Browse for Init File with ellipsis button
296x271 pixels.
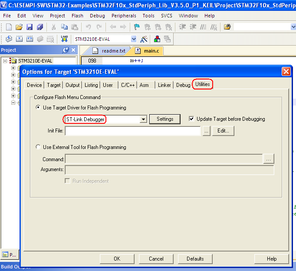(206, 131)
